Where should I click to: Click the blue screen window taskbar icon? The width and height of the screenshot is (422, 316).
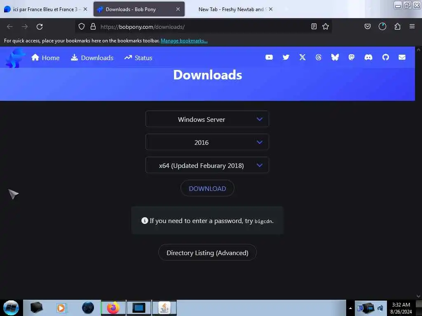coord(138,308)
